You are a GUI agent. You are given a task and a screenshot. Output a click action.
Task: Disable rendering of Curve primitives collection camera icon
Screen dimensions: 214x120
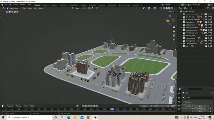click(211, 44)
